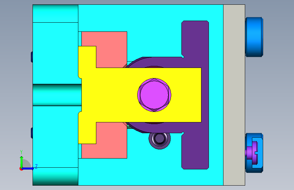The width and height of the screenshot is (294, 190).
Task: Click the blue Z axis arrow
Action: (x=28, y=168)
